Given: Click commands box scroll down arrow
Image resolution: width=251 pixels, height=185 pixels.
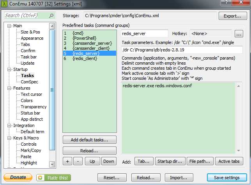Looking at the screenshot, I should 239,151.
